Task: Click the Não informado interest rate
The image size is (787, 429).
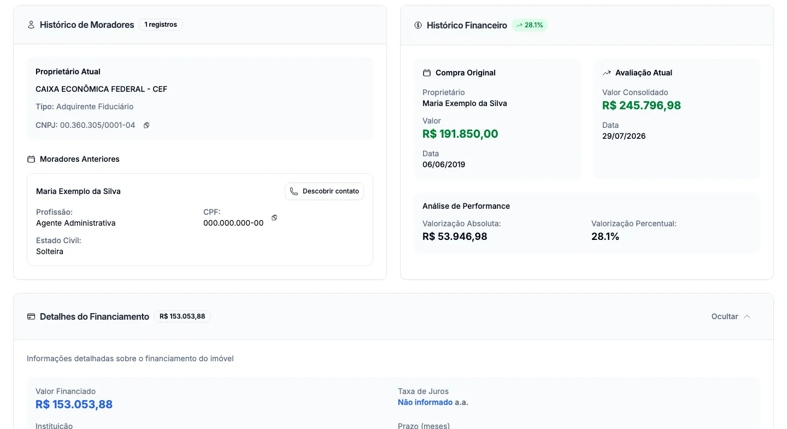Action: (x=425, y=402)
